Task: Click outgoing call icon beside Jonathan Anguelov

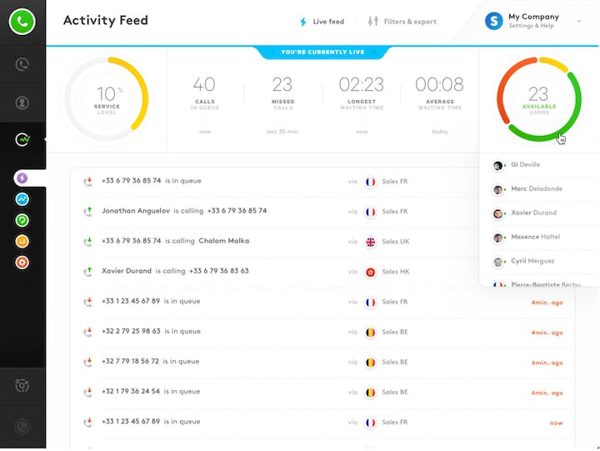Action: tap(88, 212)
